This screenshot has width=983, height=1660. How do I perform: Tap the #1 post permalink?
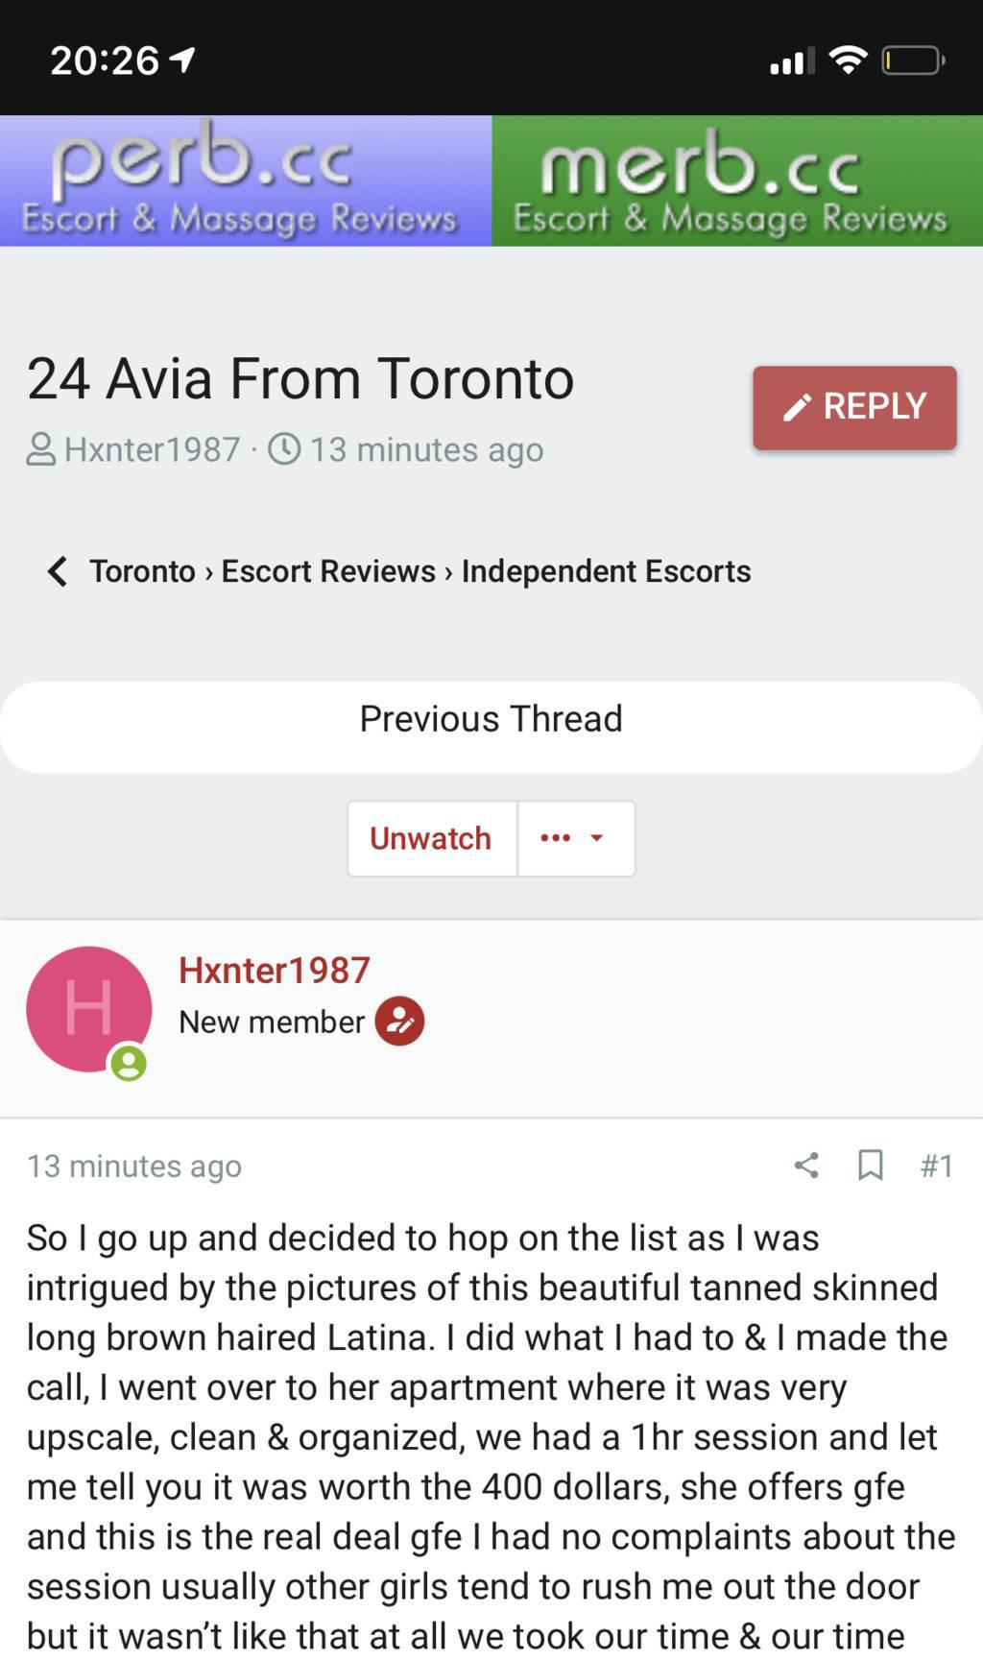[936, 1166]
